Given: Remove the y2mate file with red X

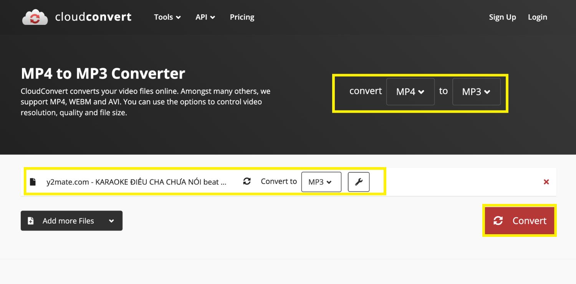Looking at the screenshot, I should click(546, 182).
